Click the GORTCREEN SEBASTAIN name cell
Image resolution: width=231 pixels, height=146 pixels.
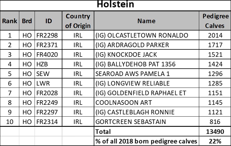147,121
